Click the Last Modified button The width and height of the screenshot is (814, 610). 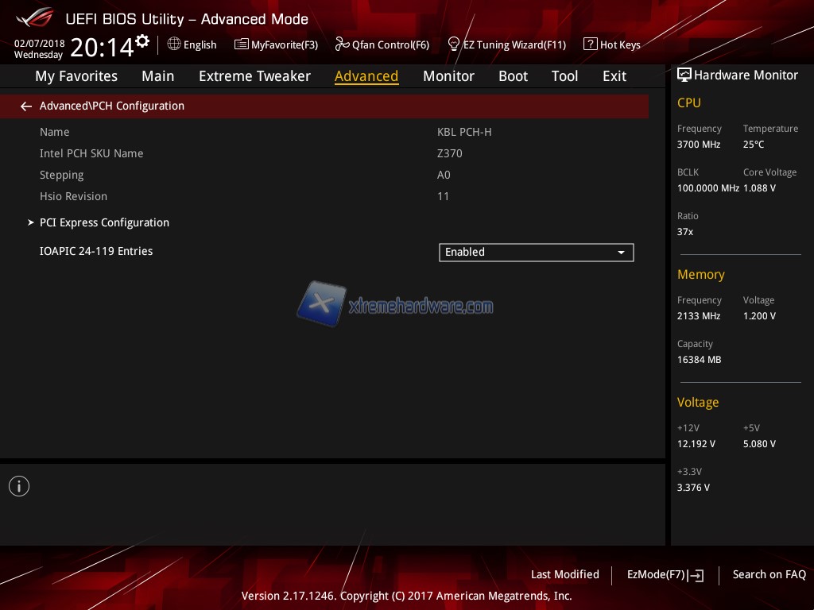(x=564, y=574)
